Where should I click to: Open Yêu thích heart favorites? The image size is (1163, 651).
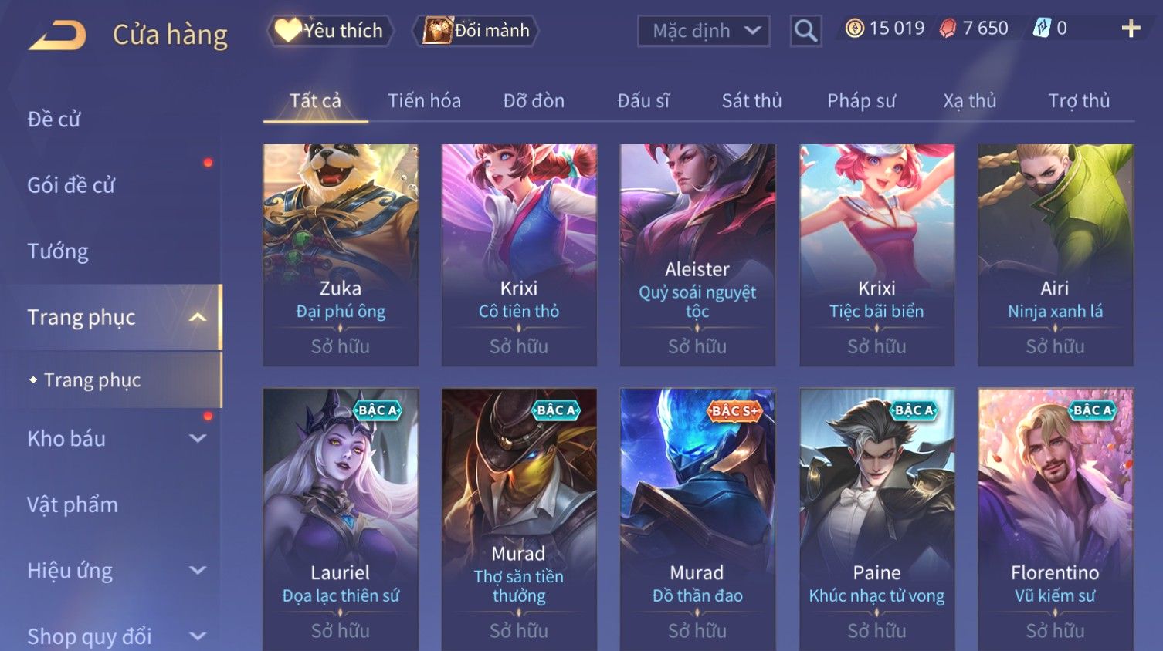(330, 31)
